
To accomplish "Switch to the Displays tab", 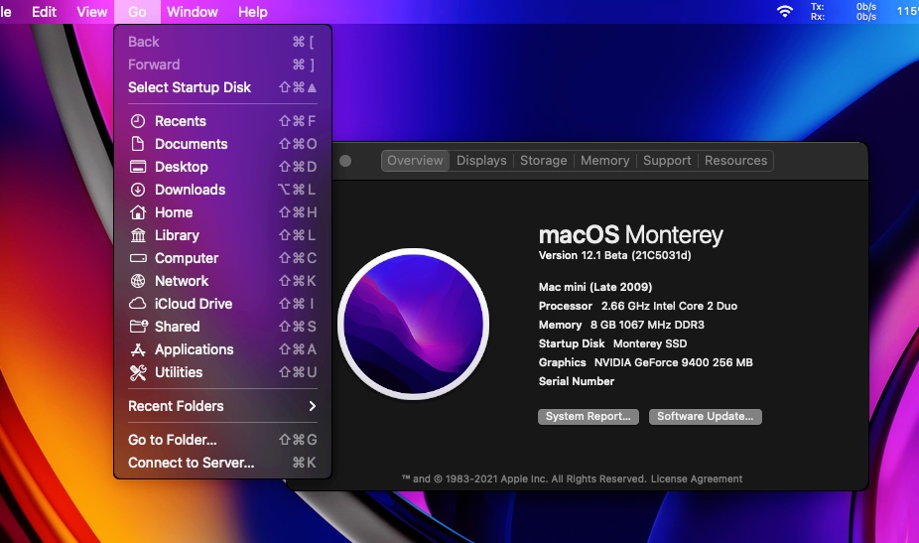I will click(481, 161).
